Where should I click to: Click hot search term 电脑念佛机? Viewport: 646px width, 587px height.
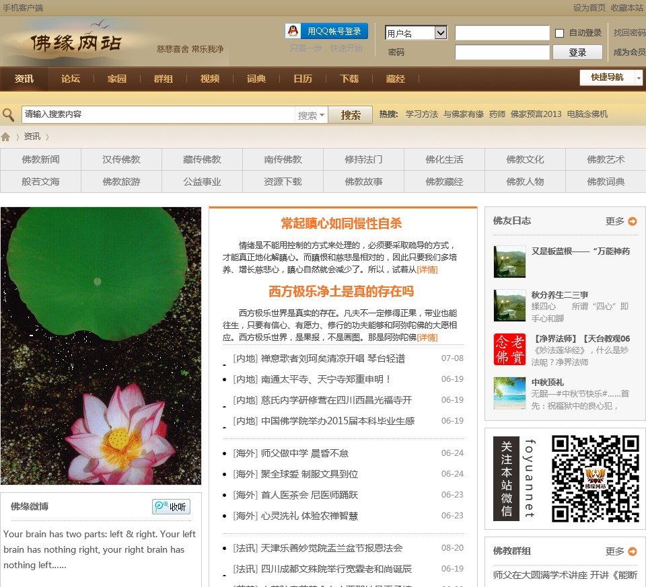587,114
